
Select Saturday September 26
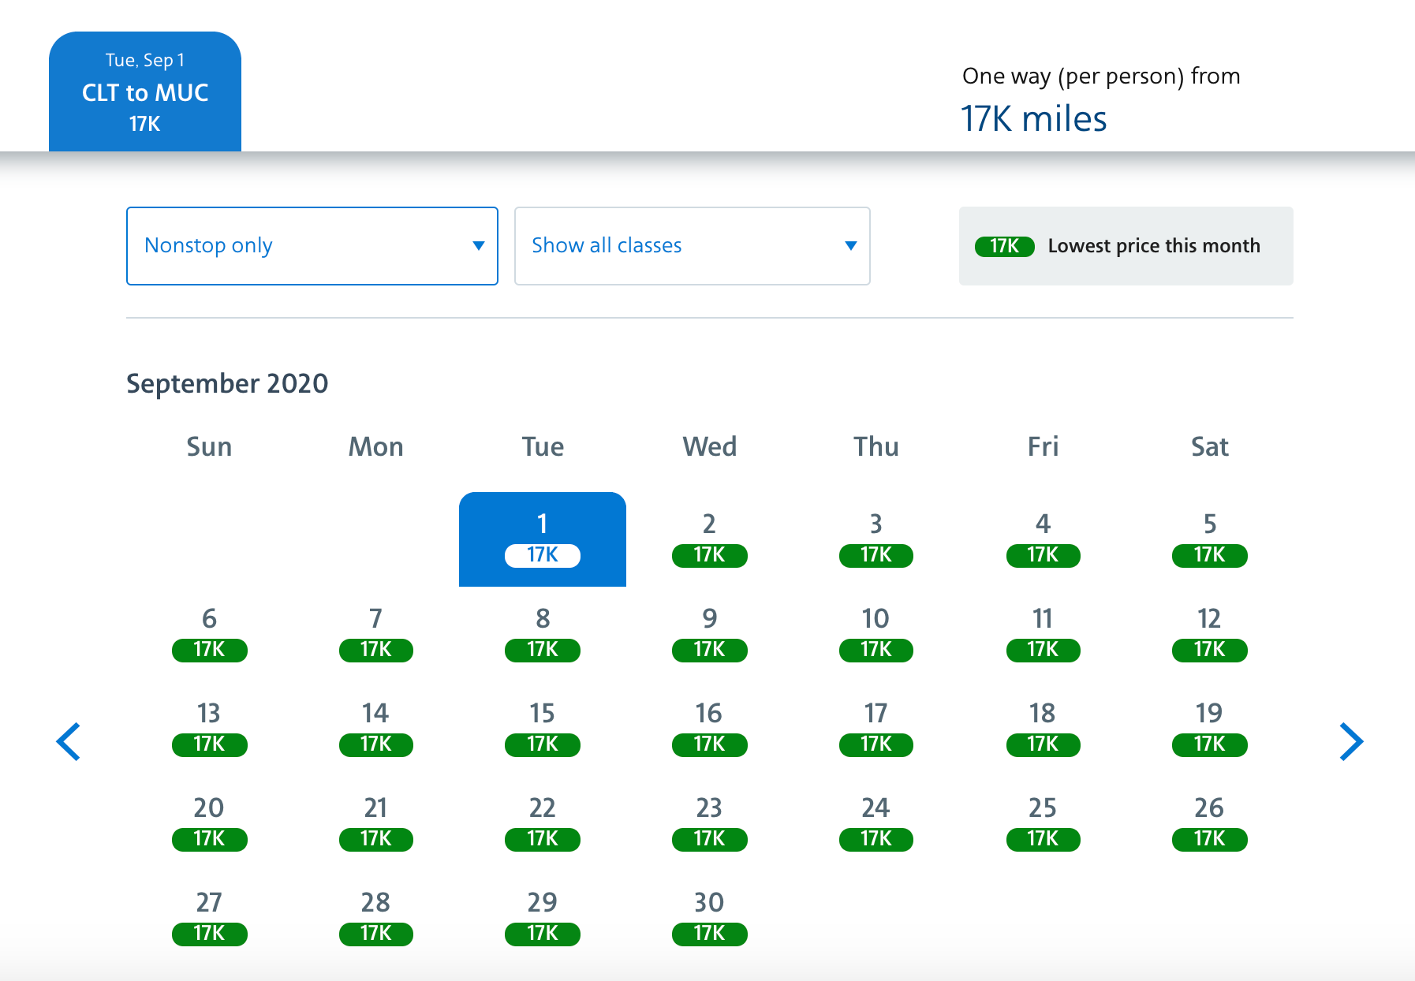point(1209,823)
